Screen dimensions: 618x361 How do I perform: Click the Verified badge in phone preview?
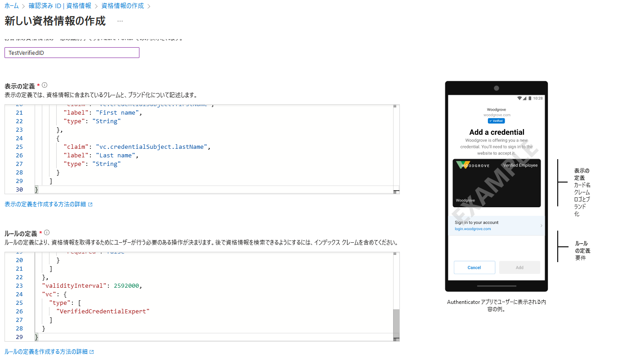tap(496, 121)
